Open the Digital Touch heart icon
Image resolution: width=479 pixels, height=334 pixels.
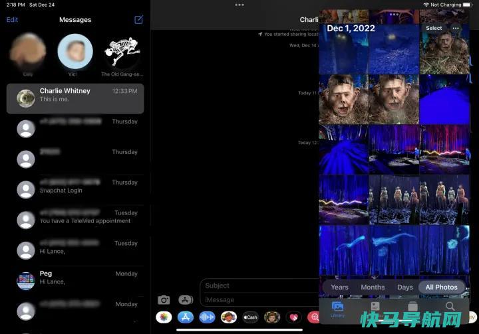tap(293, 317)
